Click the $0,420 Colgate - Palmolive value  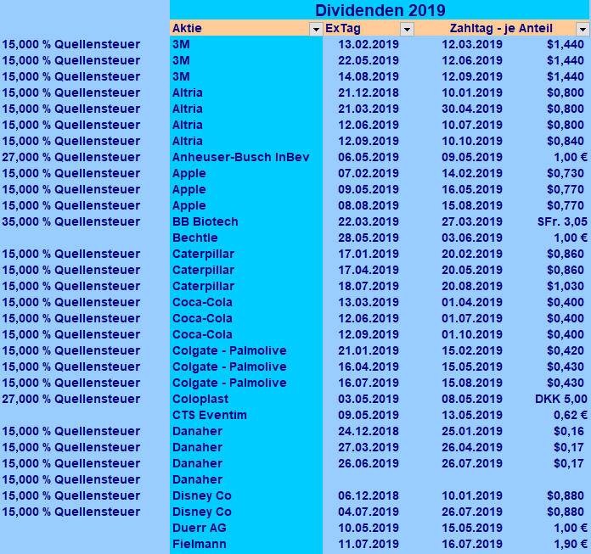[566, 350]
